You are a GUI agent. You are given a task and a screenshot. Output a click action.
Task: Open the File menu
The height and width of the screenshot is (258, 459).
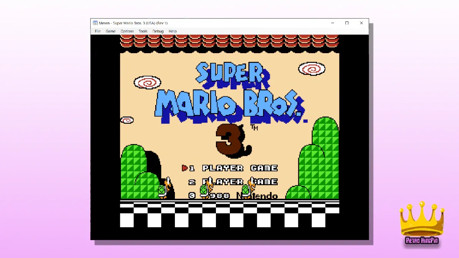click(x=97, y=31)
